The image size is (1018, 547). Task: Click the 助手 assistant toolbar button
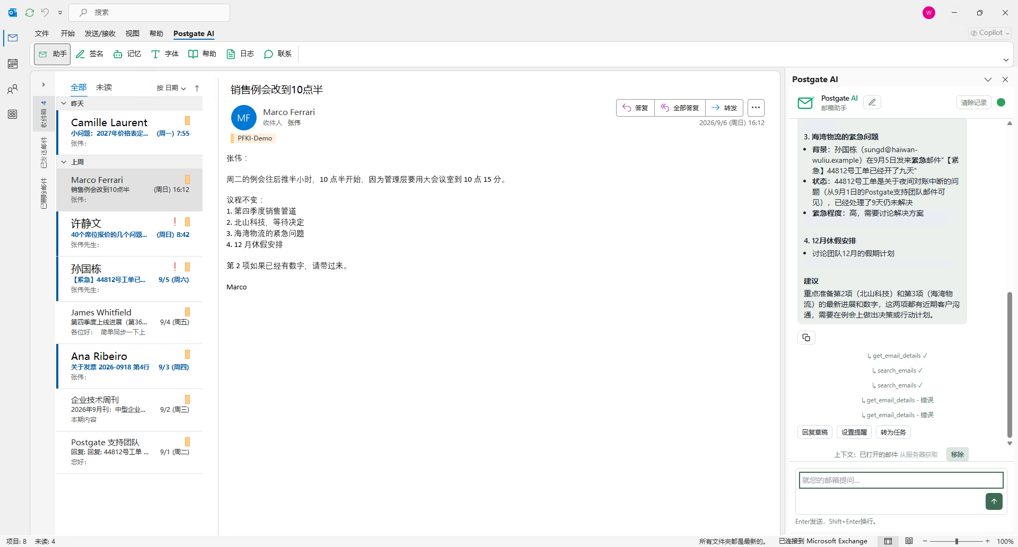(x=52, y=54)
